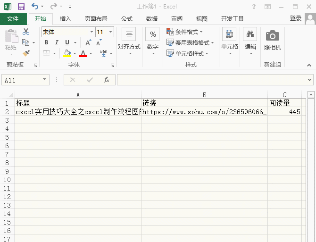Switch to the 开发工具 tab

click(x=233, y=19)
